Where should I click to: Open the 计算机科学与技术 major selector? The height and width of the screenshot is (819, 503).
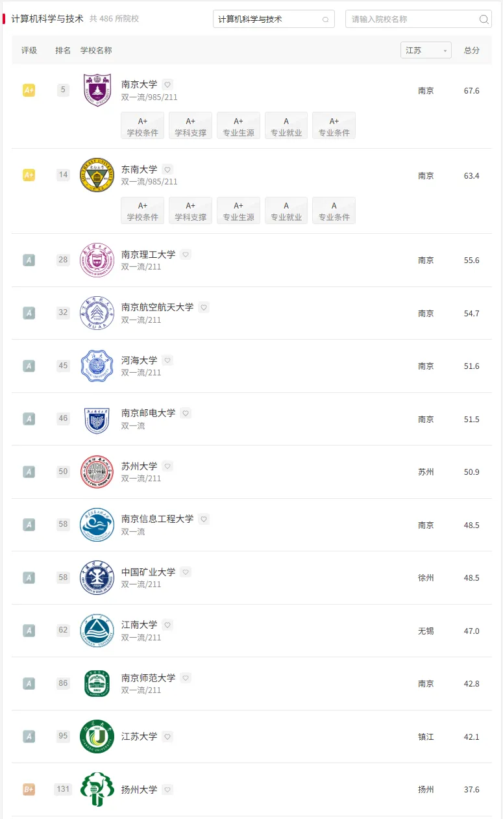tap(273, 19)
